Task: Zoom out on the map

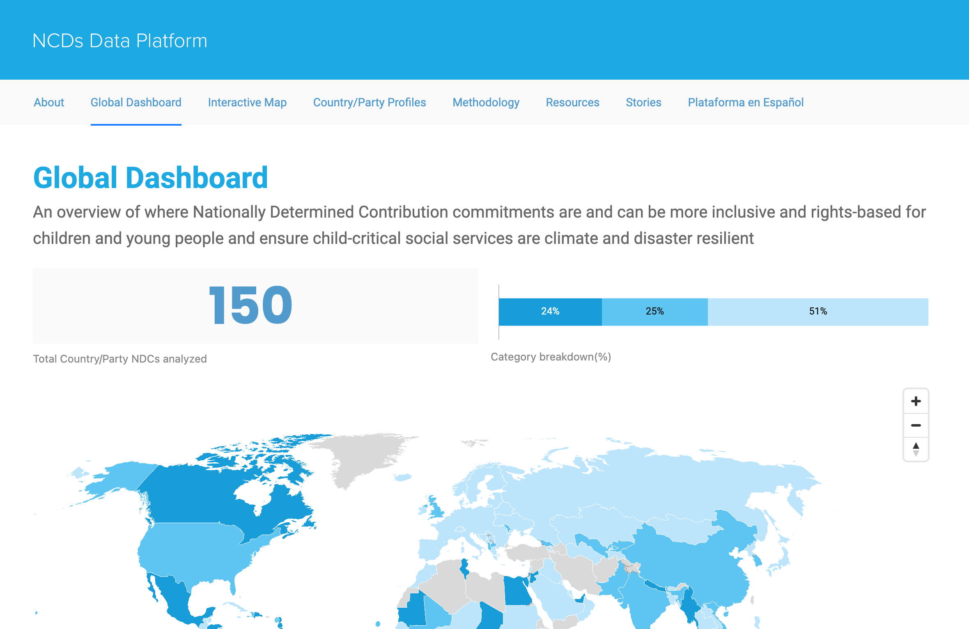Action: pyautogui.click(x=916, y=425)
